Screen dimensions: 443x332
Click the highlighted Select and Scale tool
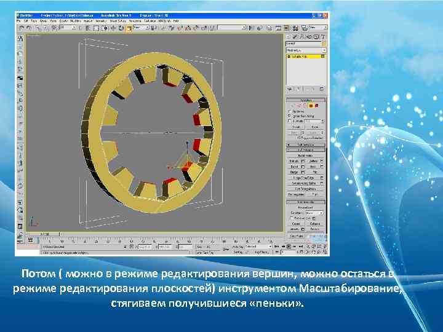129,28
